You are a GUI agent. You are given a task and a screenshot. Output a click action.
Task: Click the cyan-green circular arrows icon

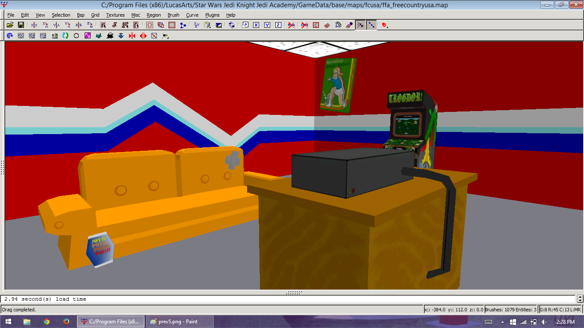(x=65, y=35)
